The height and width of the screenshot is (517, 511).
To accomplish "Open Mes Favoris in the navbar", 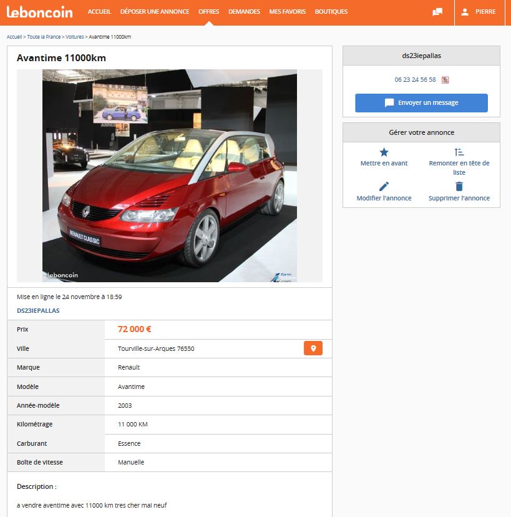I will click(x=288, y=12).
